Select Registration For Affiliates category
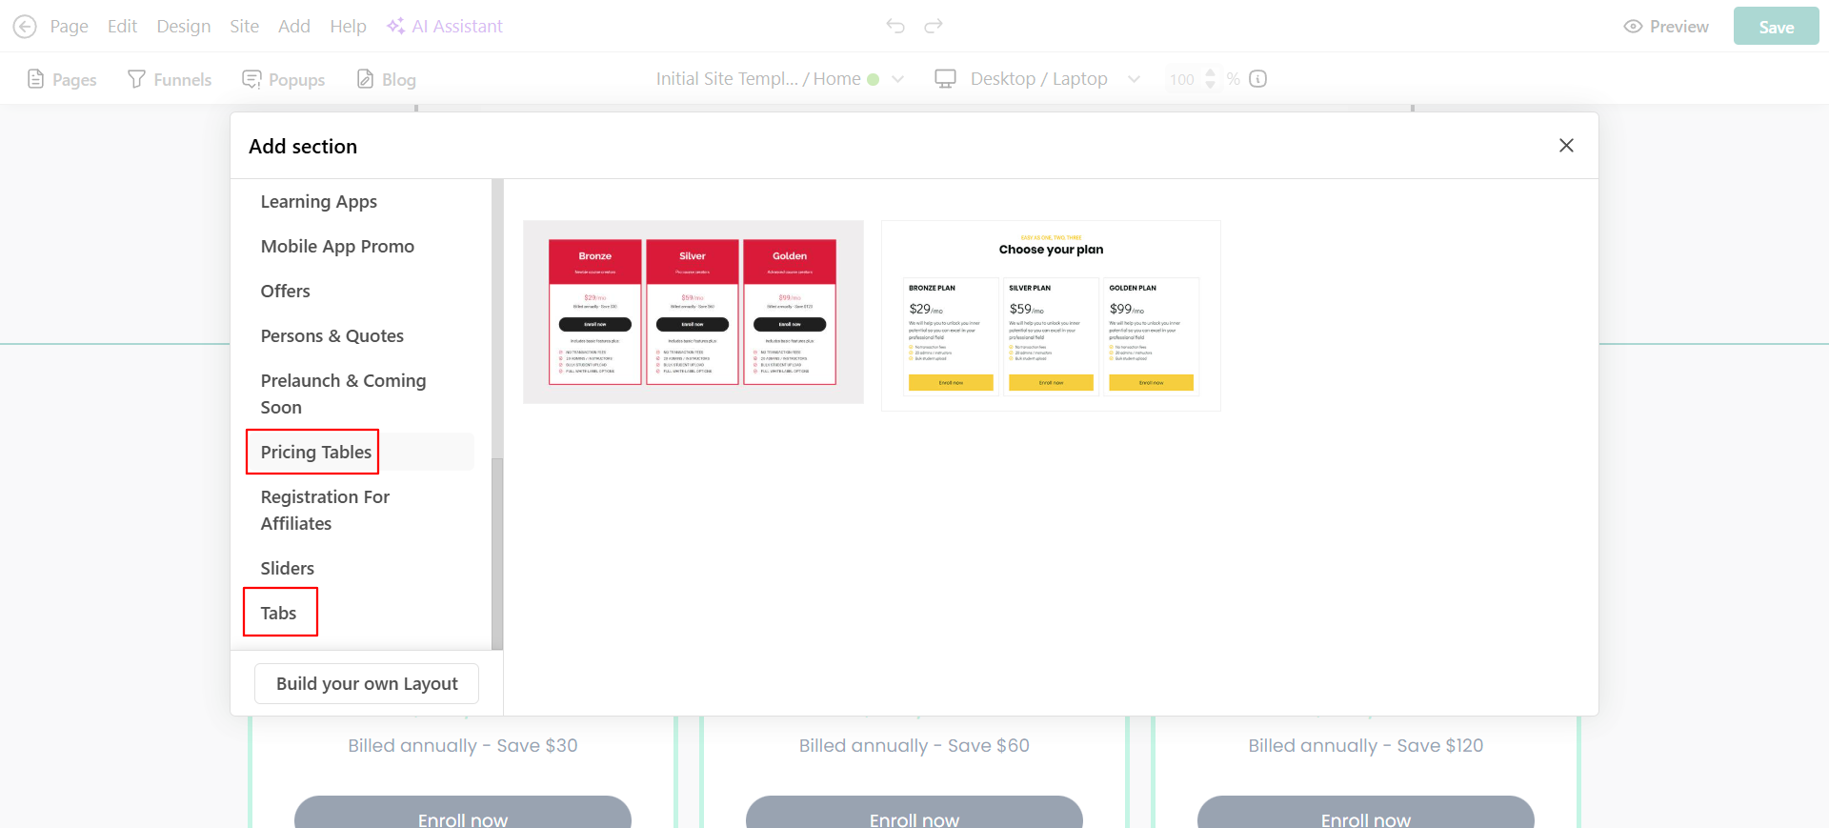Screen dimensions: 1829x828 point(325,511)
